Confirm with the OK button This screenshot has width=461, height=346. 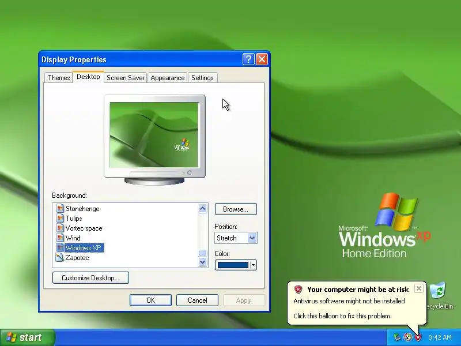coord(150,300)
